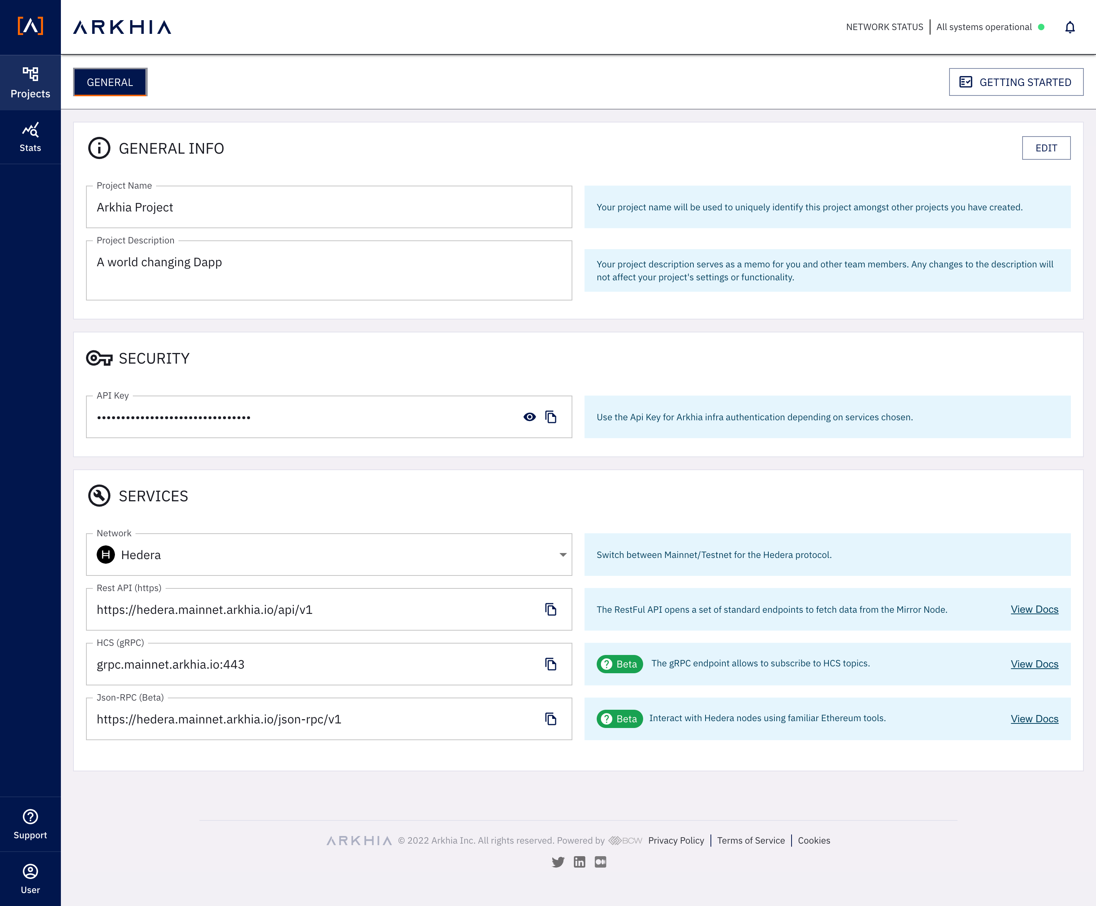The height and width of the screenshot is (906, 1096).
Task: Click the grpc.mainnet.arkhia.io:443 field
Action: click(x=329, y=664)
